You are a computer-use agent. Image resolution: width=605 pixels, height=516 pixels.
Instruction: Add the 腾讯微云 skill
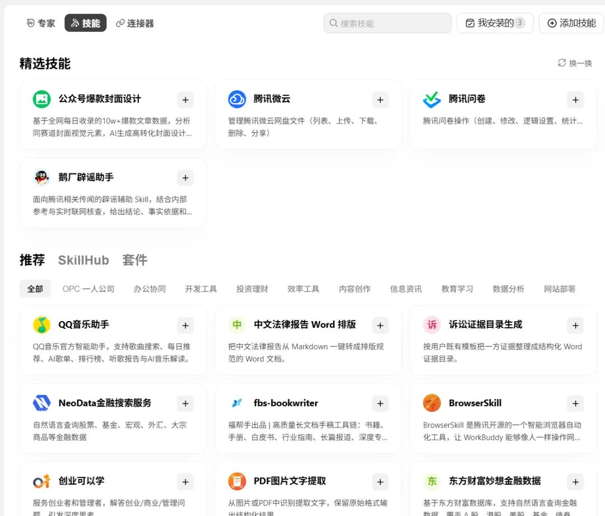tap(380, 100)
